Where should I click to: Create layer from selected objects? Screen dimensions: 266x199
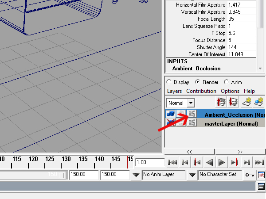tap(258, 102)
